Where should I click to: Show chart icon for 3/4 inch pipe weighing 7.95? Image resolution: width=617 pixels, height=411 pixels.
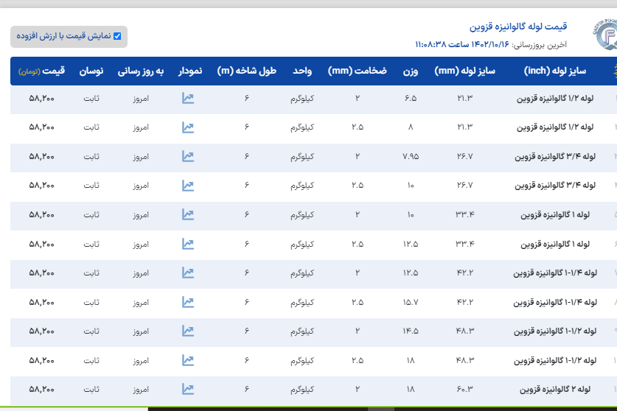[x=188, y=156]
